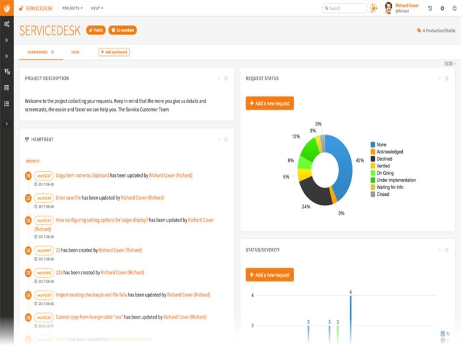Click the power logout icon
Screen dimensions: 461x346
click(x=454, y=8)
